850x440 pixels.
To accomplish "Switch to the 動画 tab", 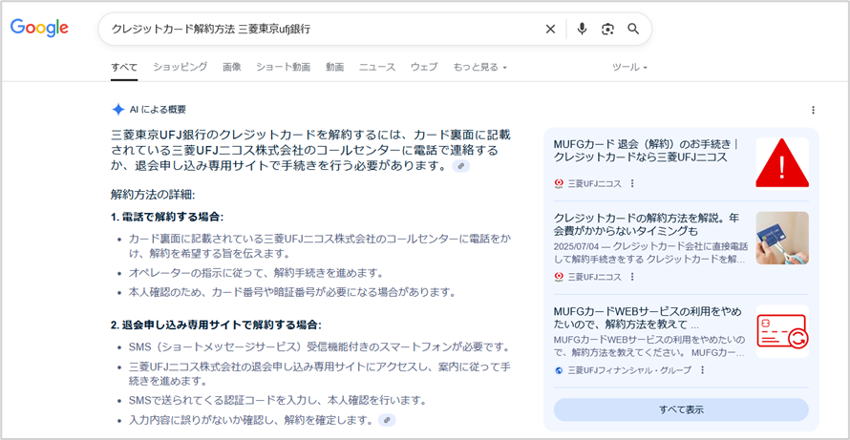I will [334, 67].
